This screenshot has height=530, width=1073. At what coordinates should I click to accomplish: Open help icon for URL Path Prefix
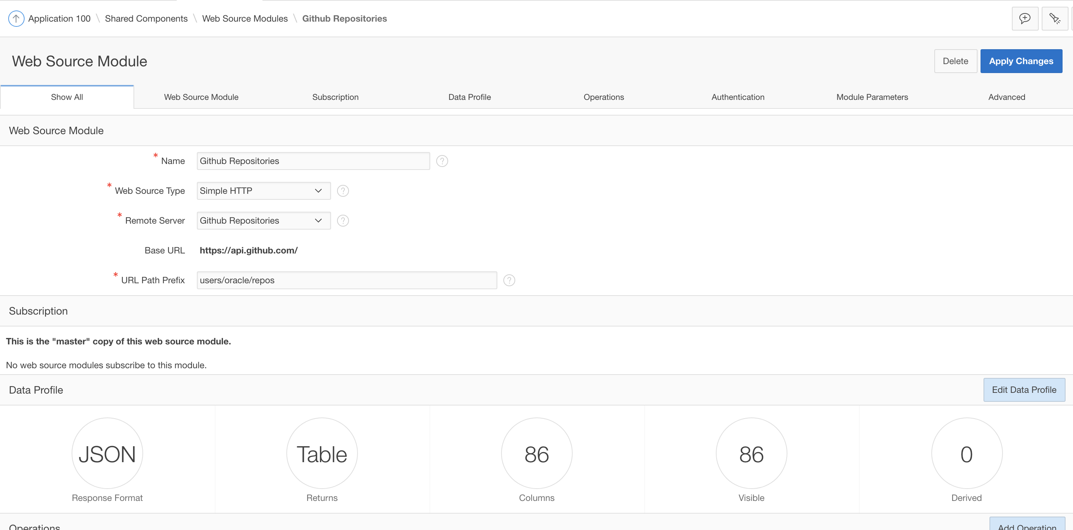[x=509, y=281]
